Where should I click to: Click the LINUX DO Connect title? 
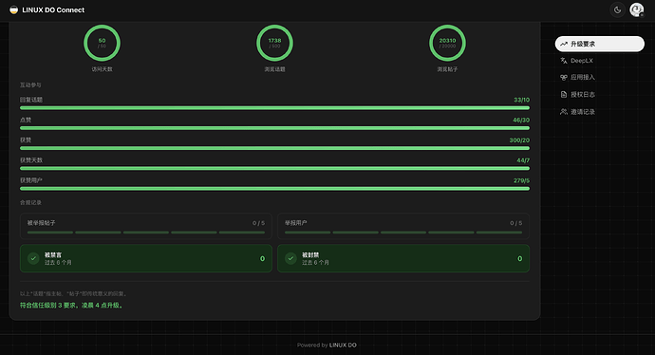click(x=53, y=9)
